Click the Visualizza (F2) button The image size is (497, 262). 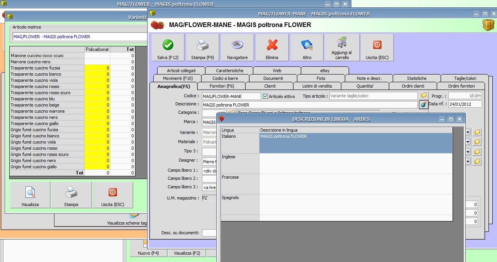pos(187,253)
